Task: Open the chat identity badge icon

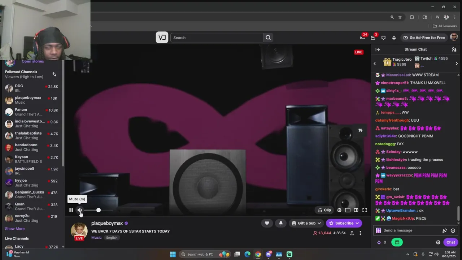Action: click(x=378, y=230)
